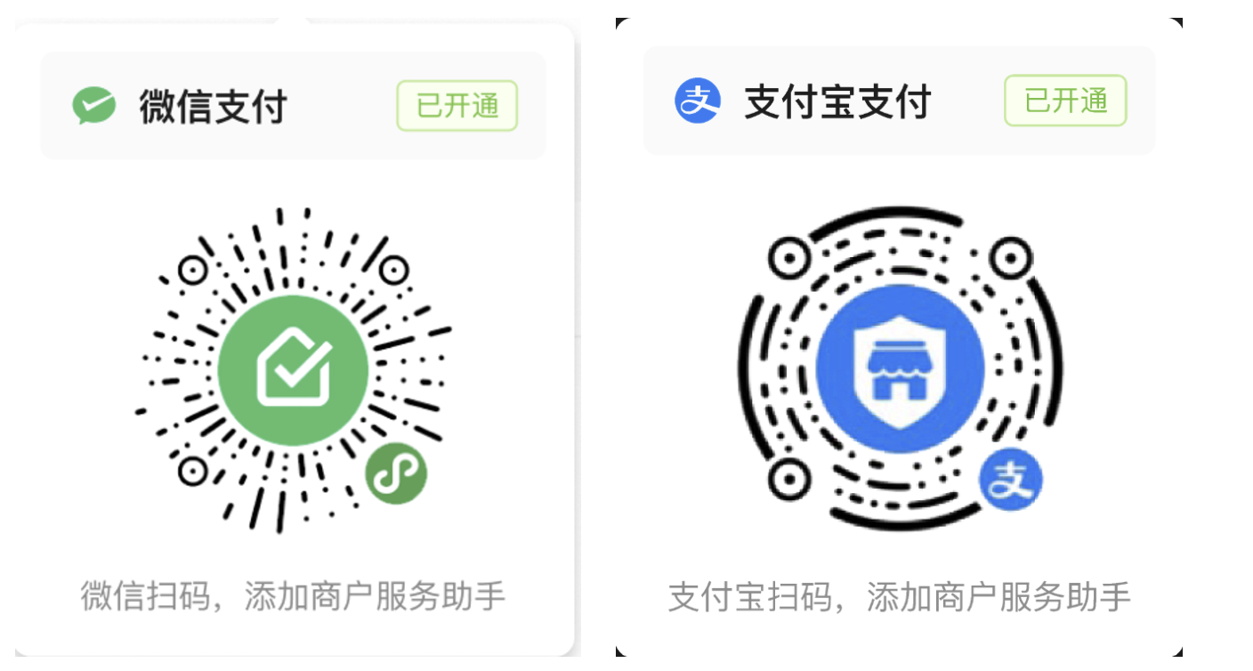Image resolution: width=1253 pixels, height=671 pixels.
Task: Click the green checkmark house logo in WeChat code
Action: tap(293, 369)
